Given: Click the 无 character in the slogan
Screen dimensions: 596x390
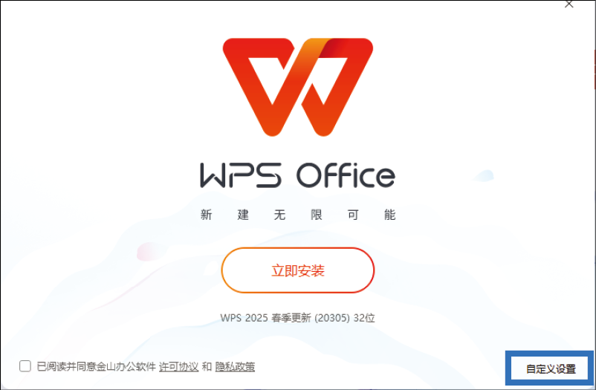Looking at the screenshot, I should pyautogui.click(x=279, y=215).
